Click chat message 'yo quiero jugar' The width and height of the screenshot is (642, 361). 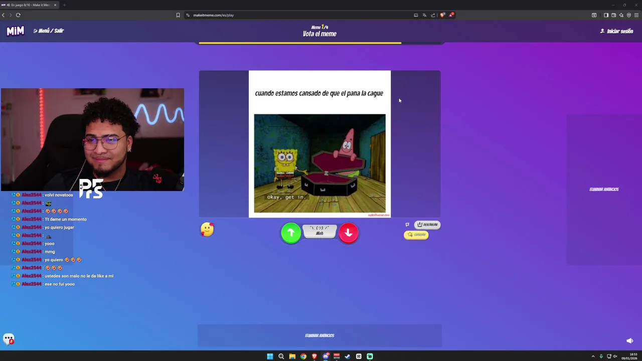(x=59, y=228)
